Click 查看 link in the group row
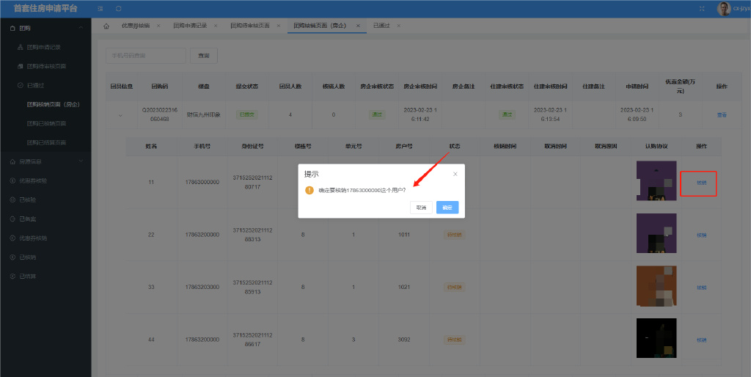The height and width of the screenshot is (377, 751). point(721,114)
